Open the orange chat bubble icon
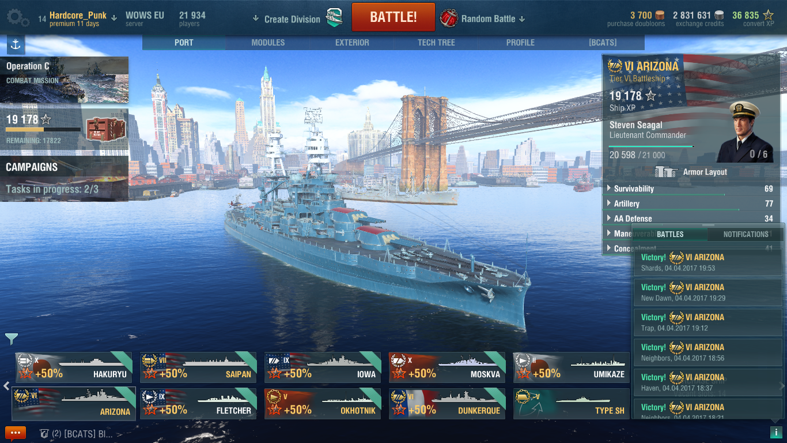Image resolution: width=787 pixels, height=443 pixels. click(16, 433)
